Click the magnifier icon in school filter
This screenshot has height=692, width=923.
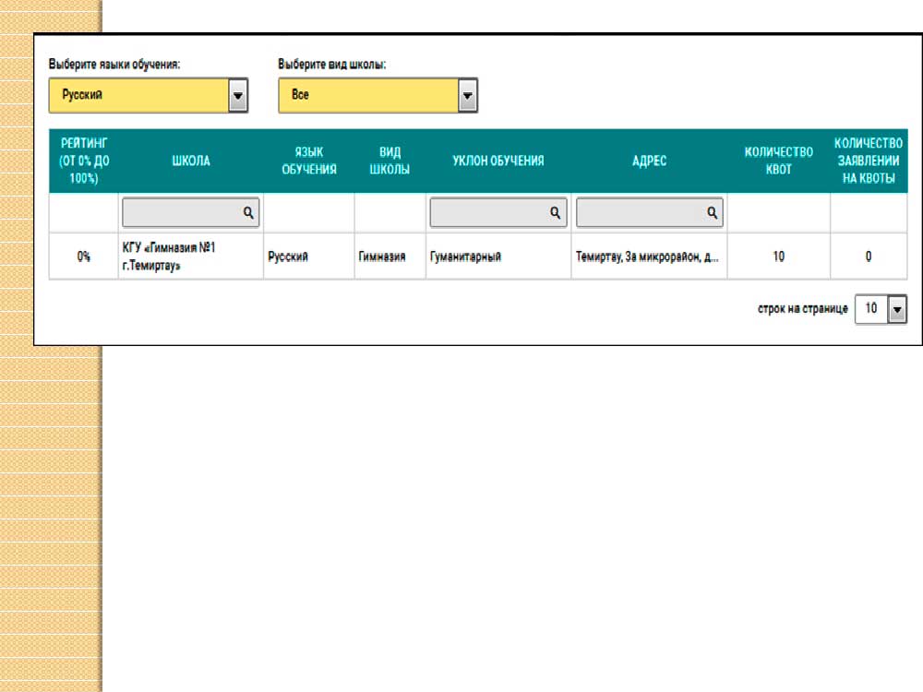click(x=248, y=212)
